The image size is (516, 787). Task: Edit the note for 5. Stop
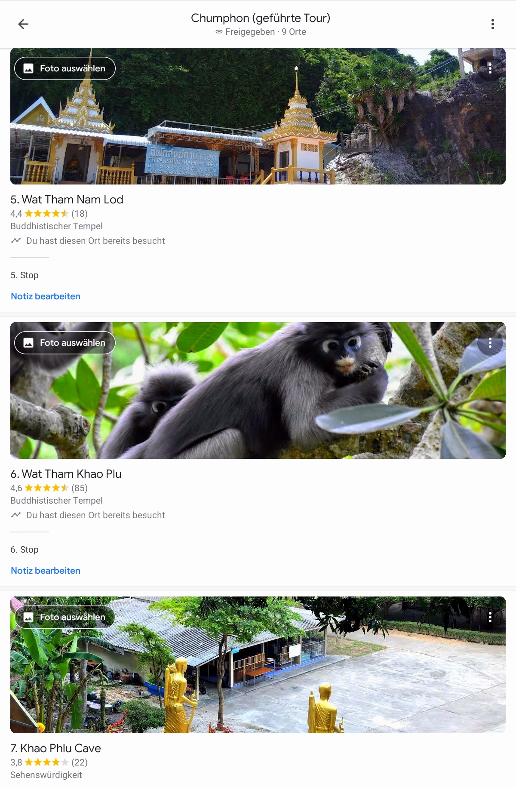pos(46,296)
